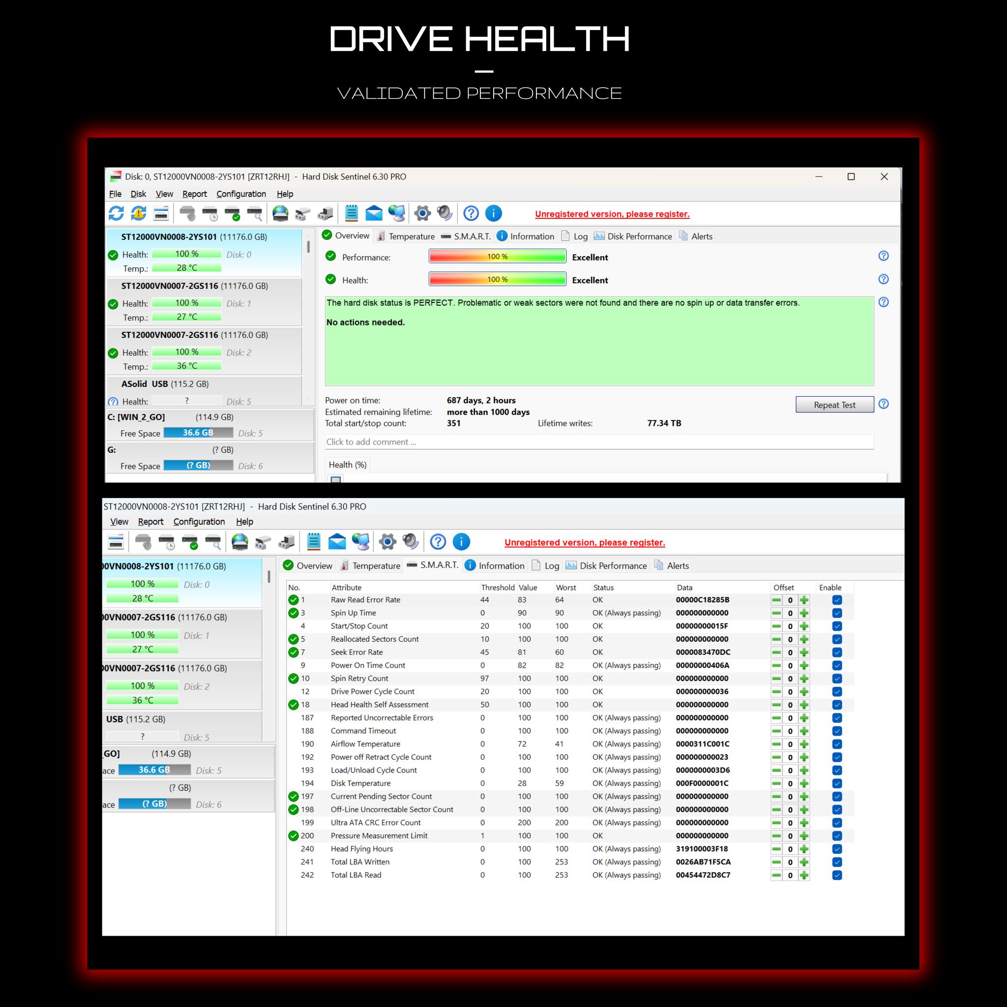Screen dimensions: 1007x1007
Task: Switch to the Temperature tab in the Overview window
Action: coord(406,236)
